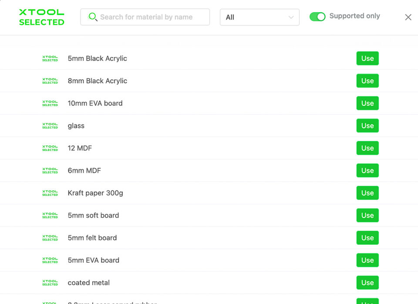This screenshot has width=418, height=304.
Task: Click xTool badge beside 5mm felt board
Action: click(50, 238)
